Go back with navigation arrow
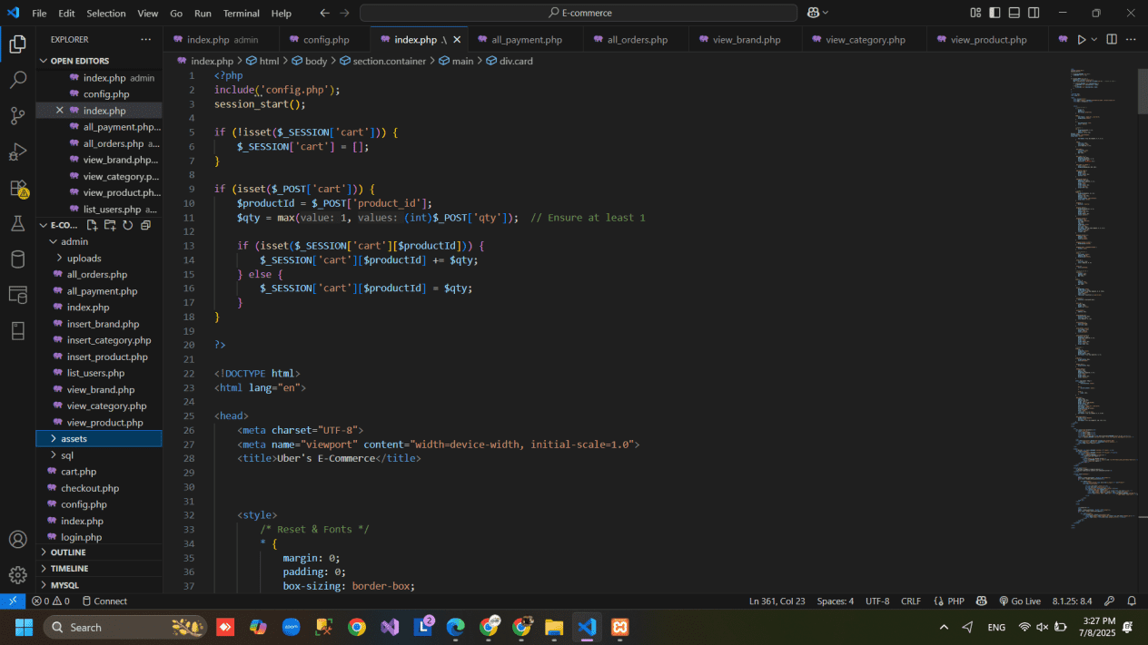 (x=325, y=13)
